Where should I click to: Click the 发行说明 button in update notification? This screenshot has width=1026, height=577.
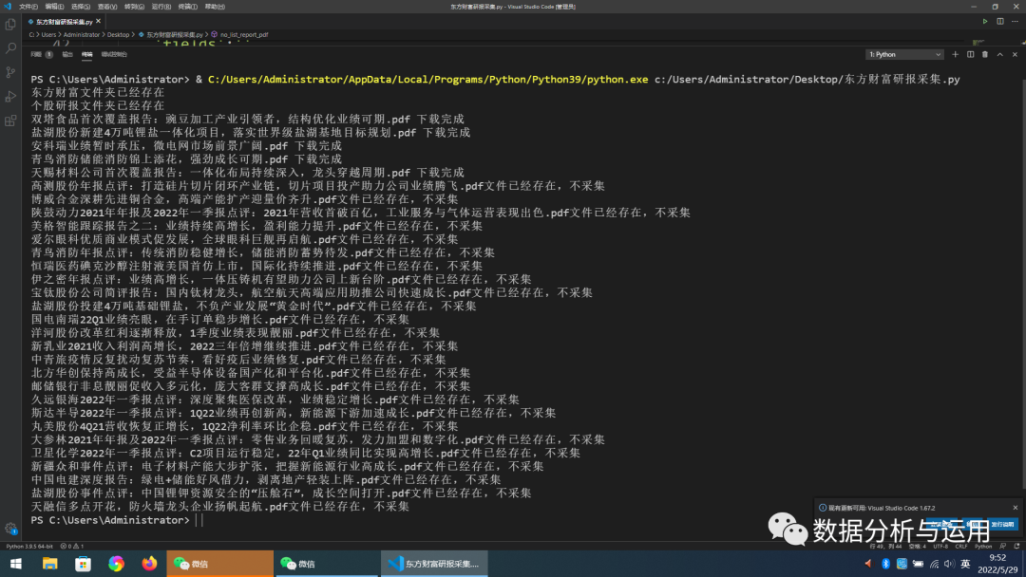[x=1002, y=524]
